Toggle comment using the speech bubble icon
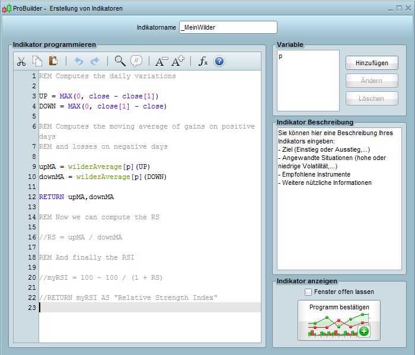This screenshot has width=415, height=355. [x=136, y=61]
